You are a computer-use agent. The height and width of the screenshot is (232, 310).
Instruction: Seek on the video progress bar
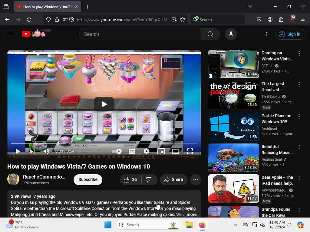click(104, 143)
